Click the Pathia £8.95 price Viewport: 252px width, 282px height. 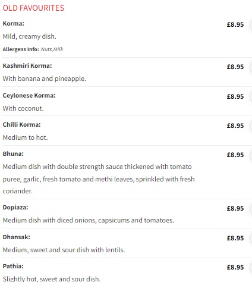pyautogui.click(x=235, y=267)
